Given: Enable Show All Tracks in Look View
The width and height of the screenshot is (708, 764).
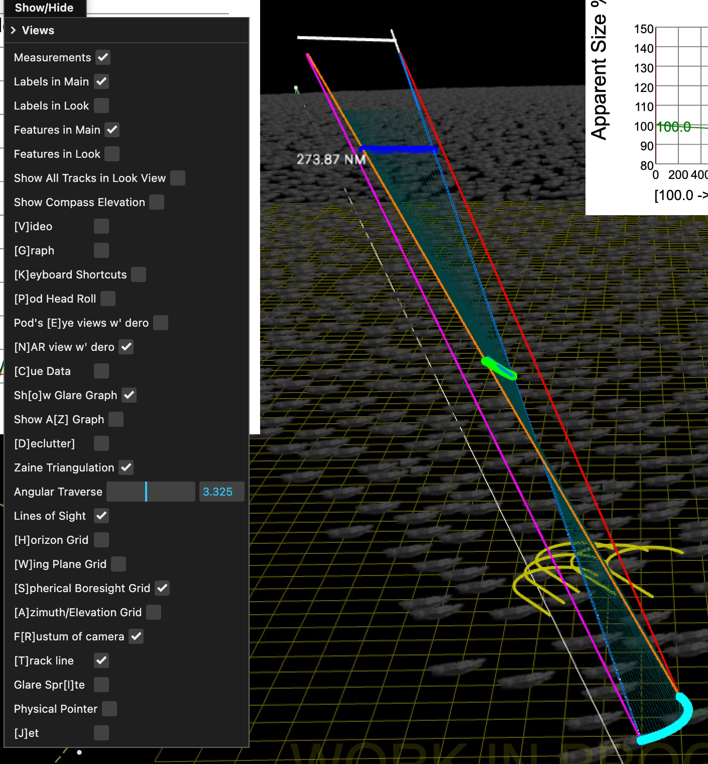Looking at the screenshot, I should click(177, 178).
